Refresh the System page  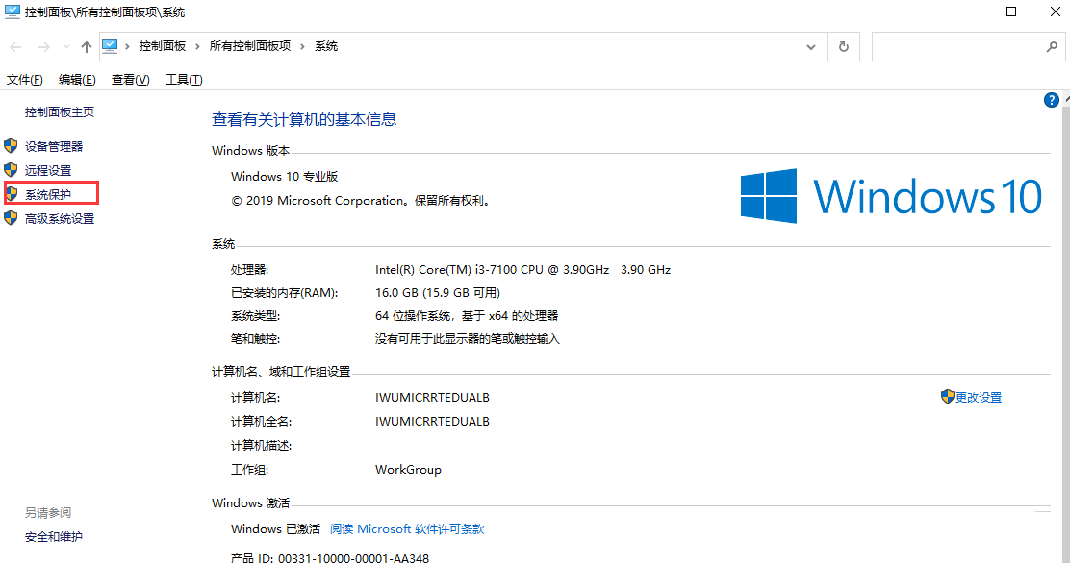[x=844, y=47]
